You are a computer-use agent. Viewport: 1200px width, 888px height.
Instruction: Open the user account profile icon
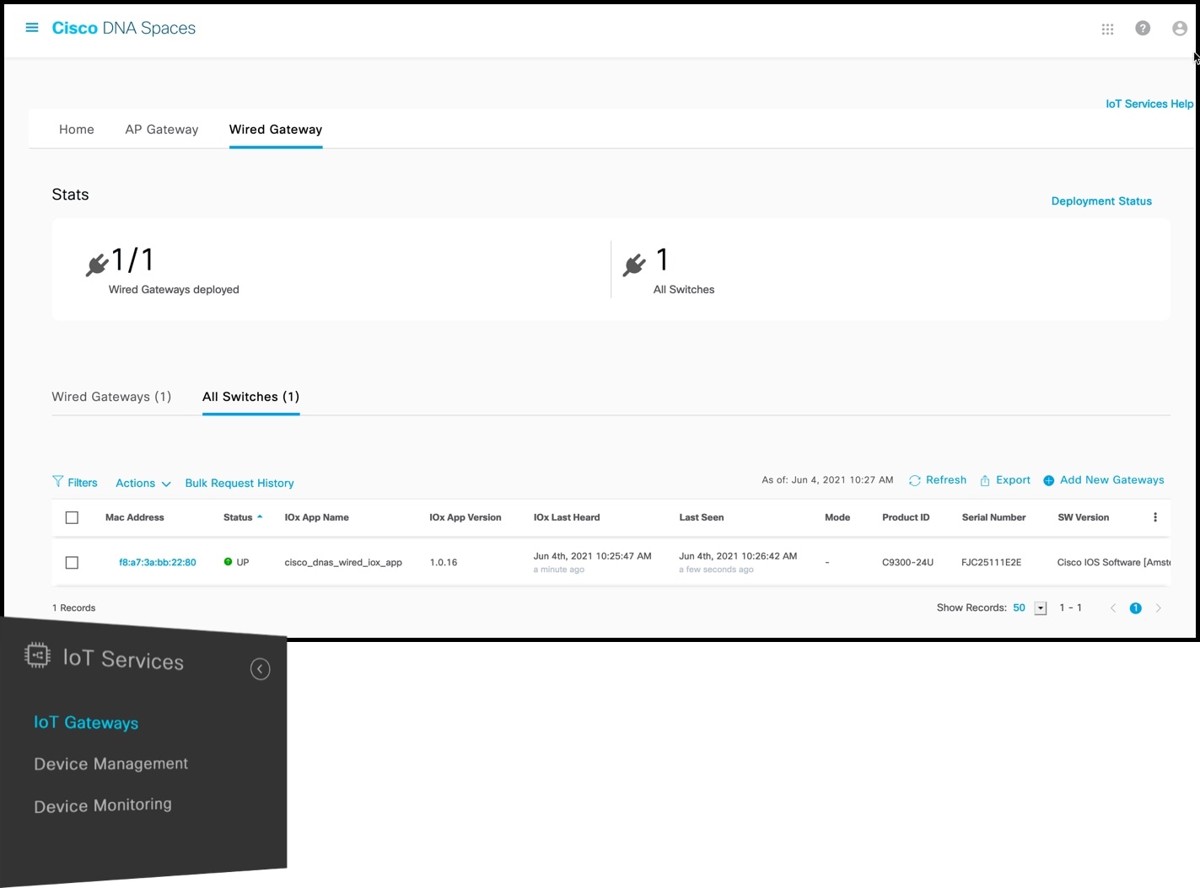1180,29
